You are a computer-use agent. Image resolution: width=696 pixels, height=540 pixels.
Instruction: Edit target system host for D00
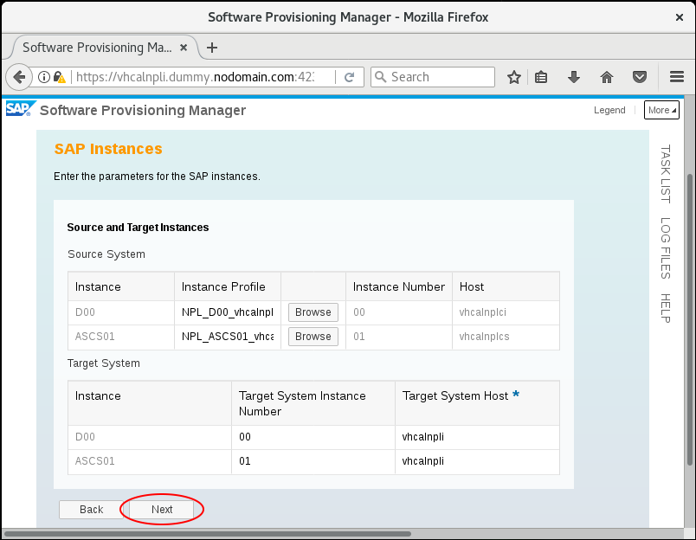(x=477, y=437)
